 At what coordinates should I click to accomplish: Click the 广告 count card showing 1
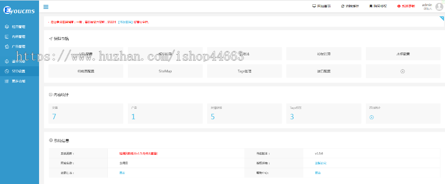coord(165,113)
